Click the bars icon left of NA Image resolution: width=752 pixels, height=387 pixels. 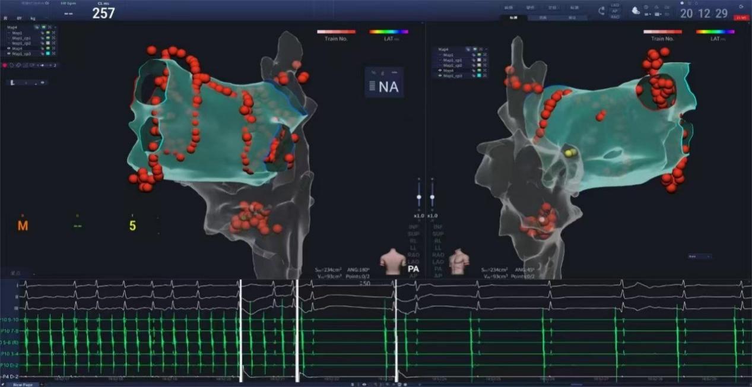[x=373, y=86]
